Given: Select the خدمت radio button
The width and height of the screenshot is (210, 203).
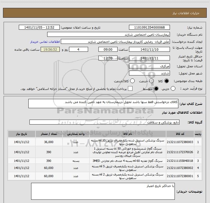Looking at the screenshot, I should pos(151,81).
